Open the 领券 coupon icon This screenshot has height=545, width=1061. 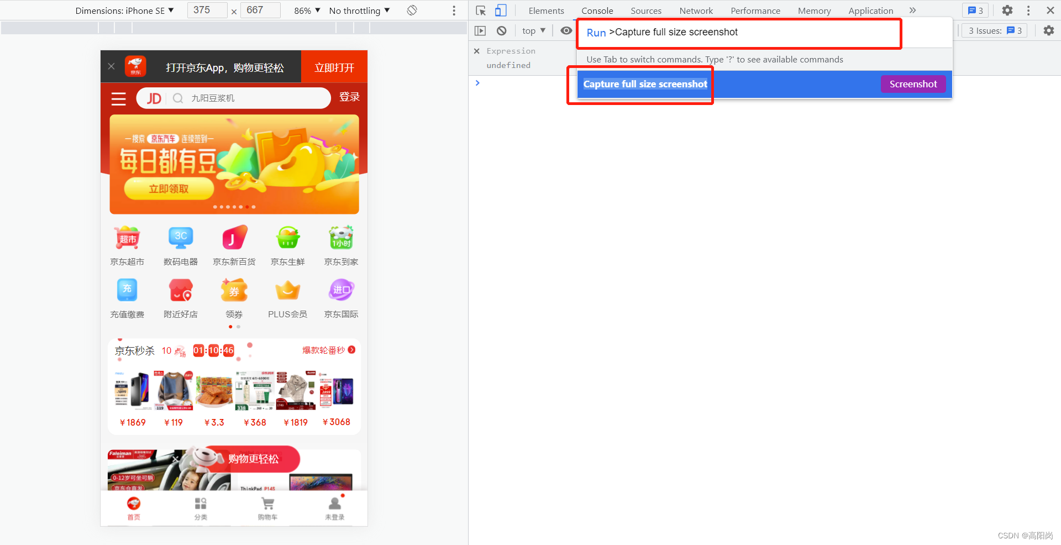(x=234, y=290)
